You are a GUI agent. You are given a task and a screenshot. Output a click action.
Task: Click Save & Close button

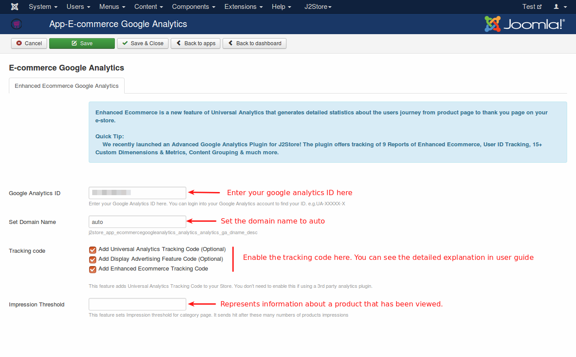pos(143,43)
